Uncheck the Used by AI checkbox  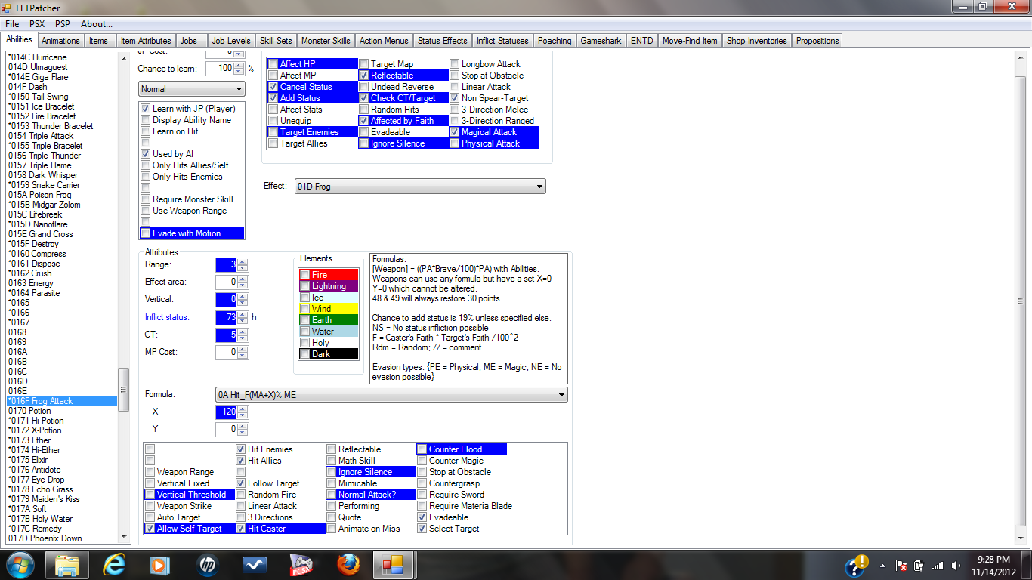[146, 154]
